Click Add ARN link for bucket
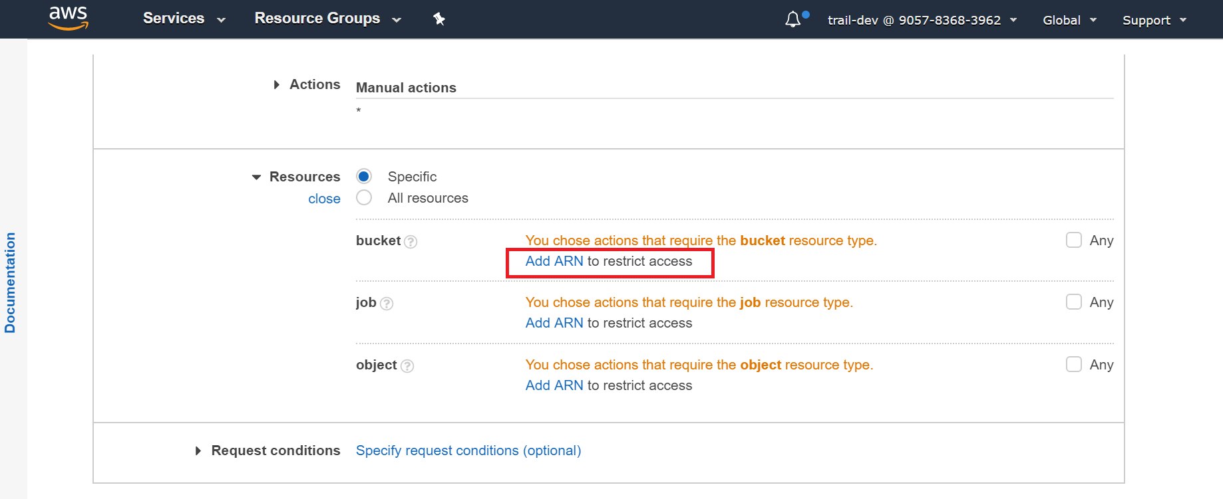Viewport: 1223px width, 499px height. pos(554,261)
